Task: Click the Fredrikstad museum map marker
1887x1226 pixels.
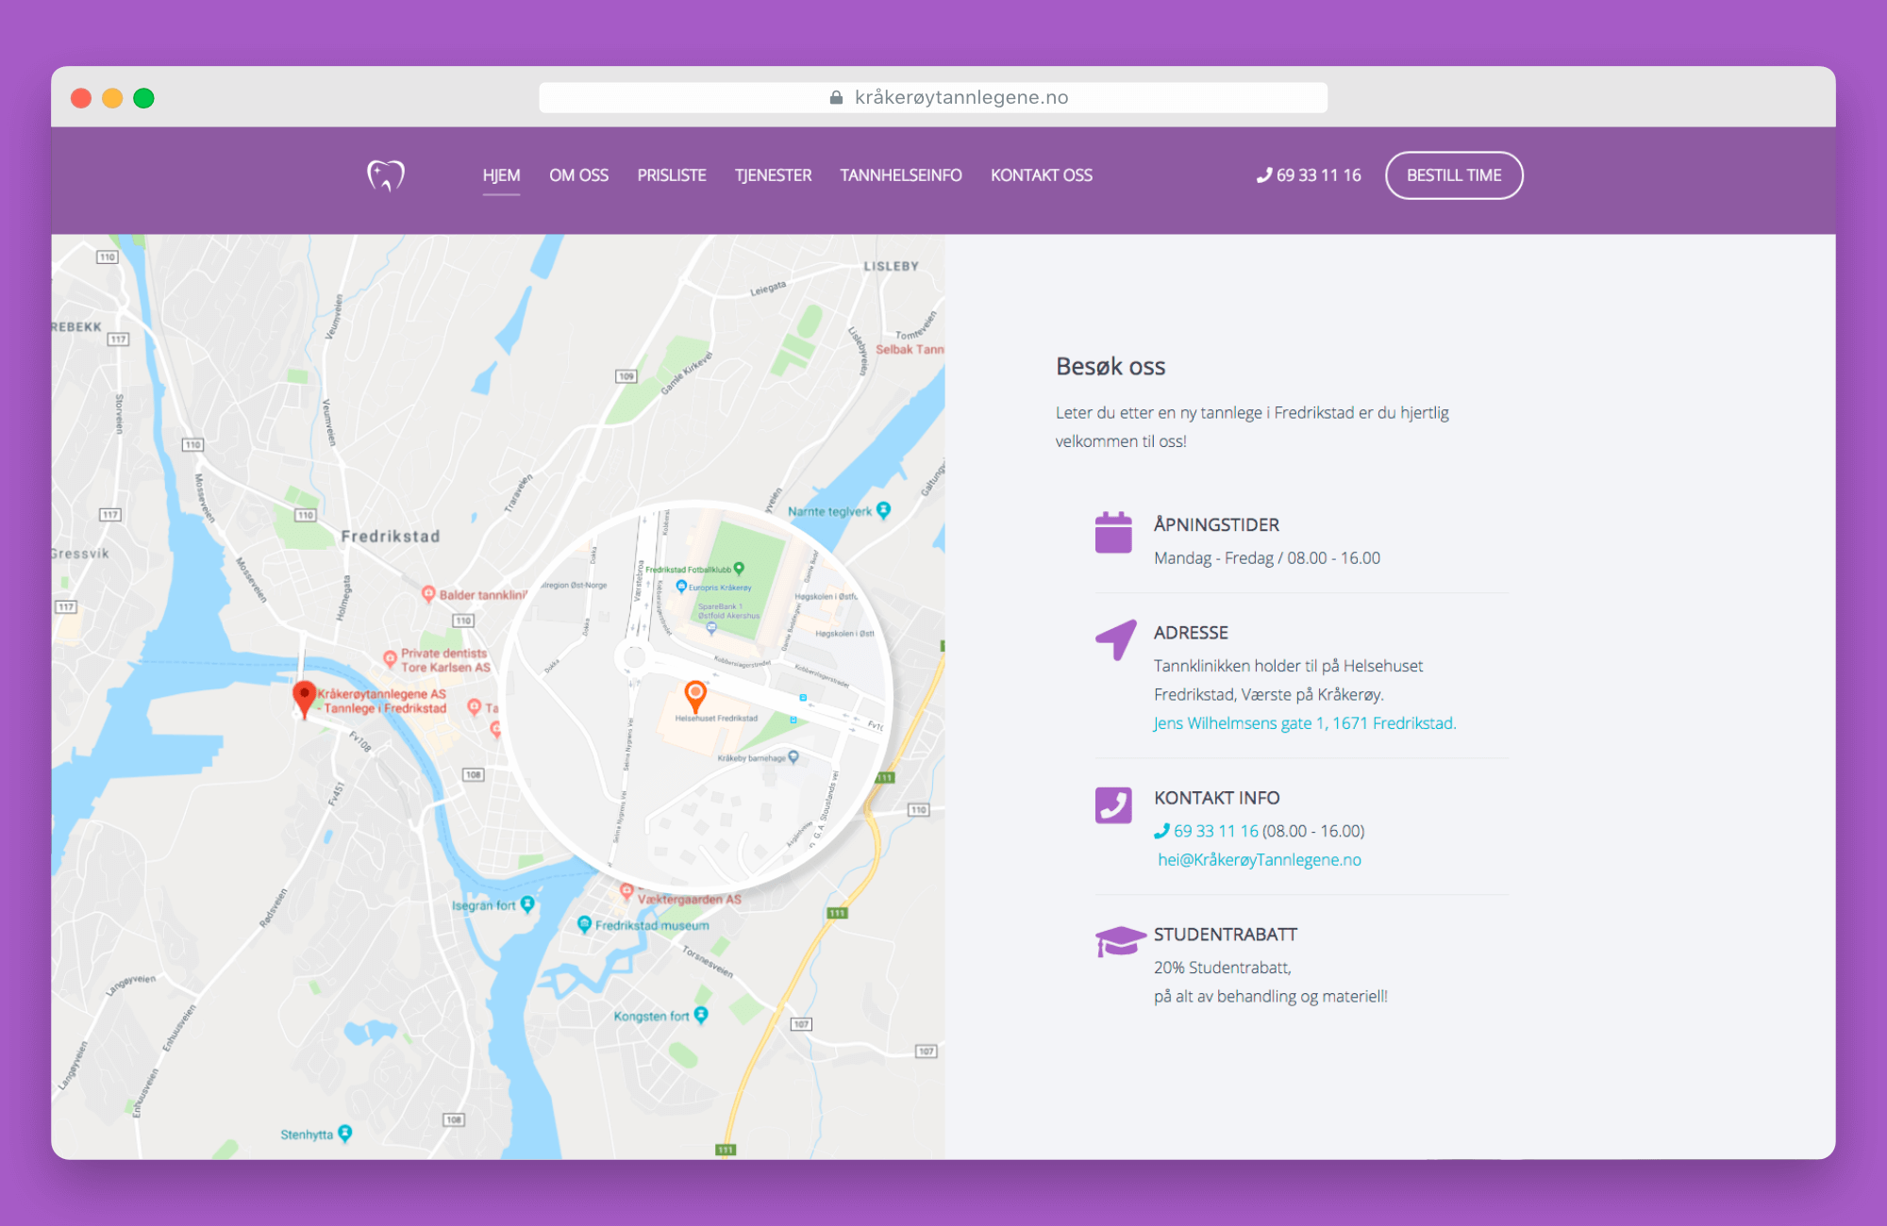Action: (584, 923)
